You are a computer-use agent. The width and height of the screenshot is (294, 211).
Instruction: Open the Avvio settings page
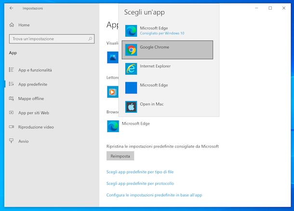pos(23,141)
